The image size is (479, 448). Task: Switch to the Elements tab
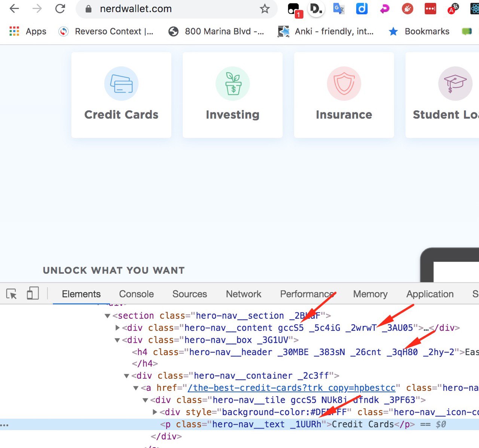tap(81, 294)
